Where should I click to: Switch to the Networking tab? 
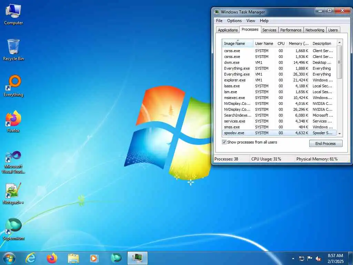pyautogui.click(x=315, y=30)
